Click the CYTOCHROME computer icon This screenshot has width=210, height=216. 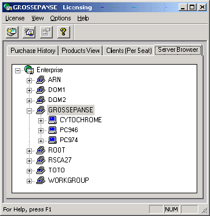[x=52, y=120]
